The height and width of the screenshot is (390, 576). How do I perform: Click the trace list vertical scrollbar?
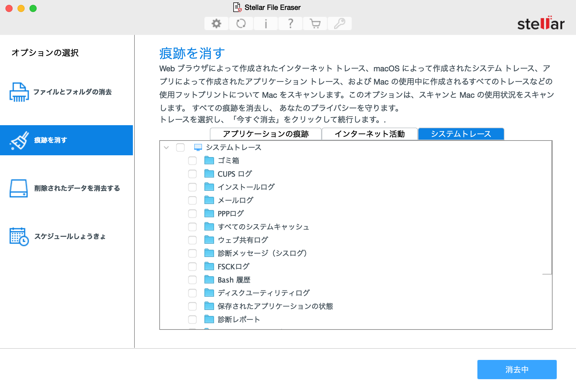[547, 208]
